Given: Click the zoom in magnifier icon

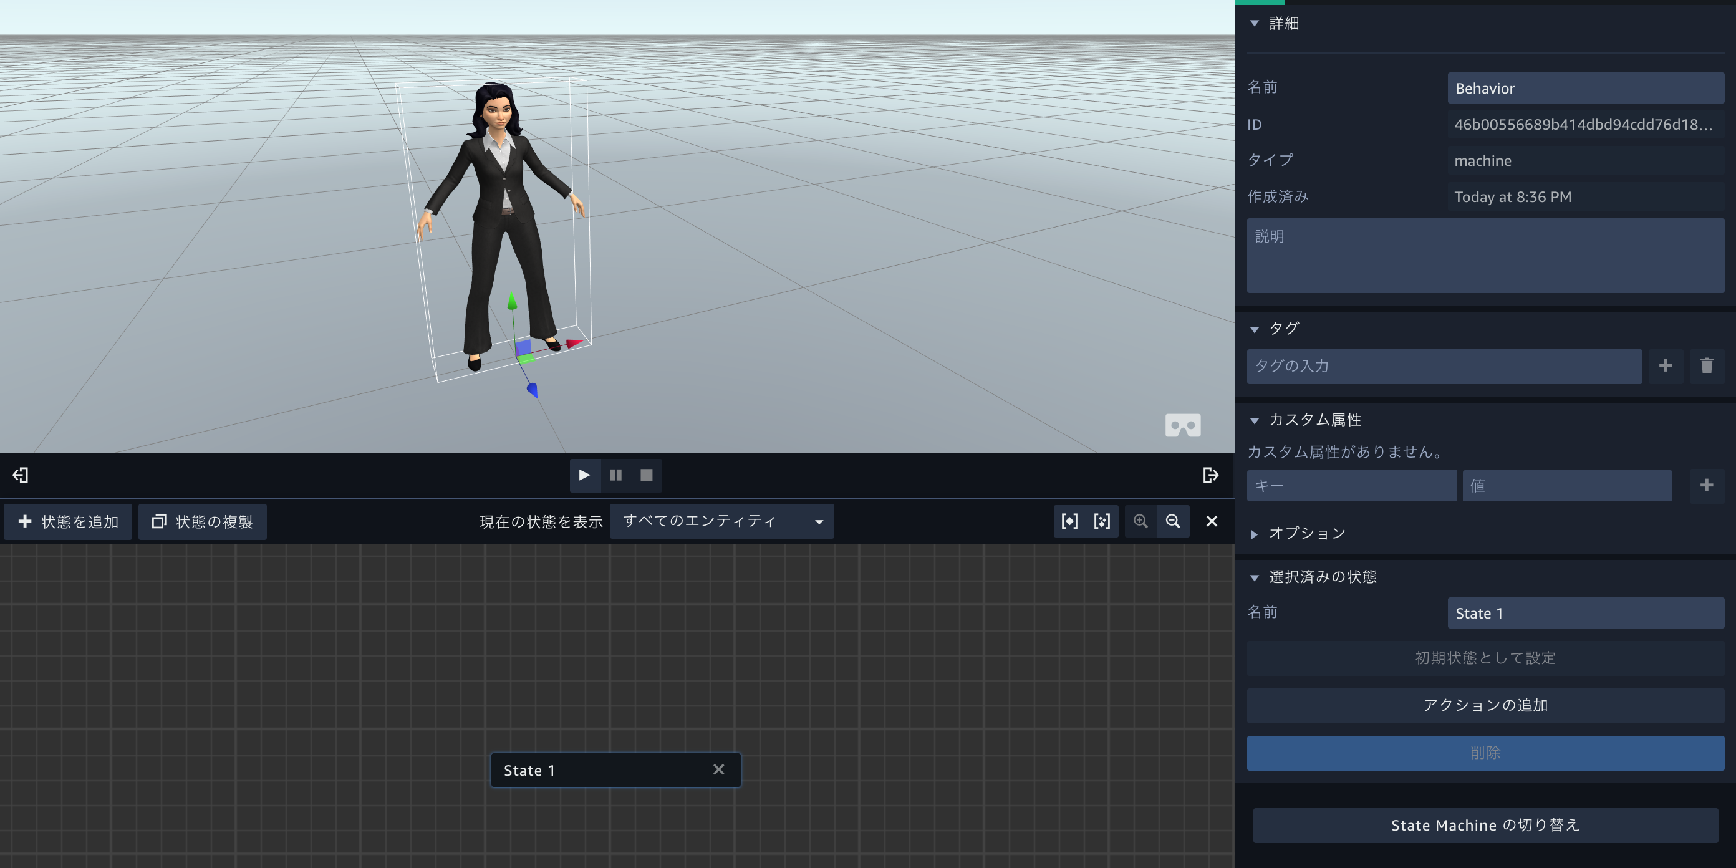Looking at the screenshot, I should tap(1140, 521).
